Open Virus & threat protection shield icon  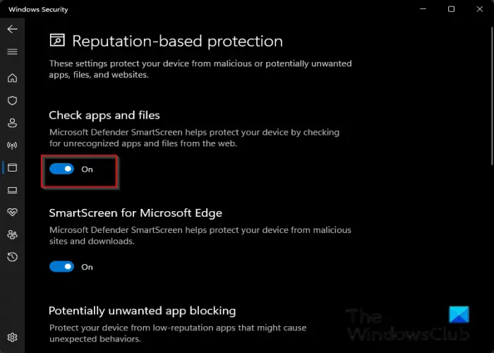pos(12,100)
